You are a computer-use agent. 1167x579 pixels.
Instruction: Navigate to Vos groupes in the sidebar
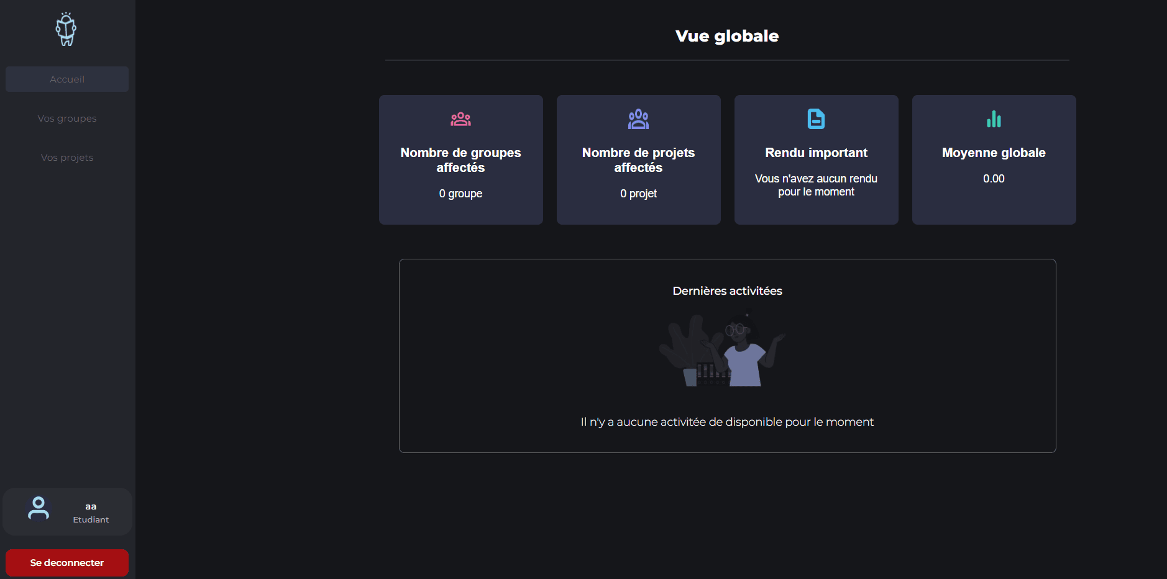tap(66, 118)
